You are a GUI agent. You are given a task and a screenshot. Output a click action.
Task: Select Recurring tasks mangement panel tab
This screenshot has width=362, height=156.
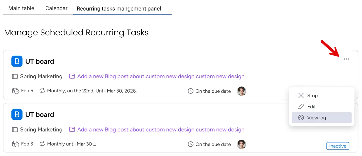click(119, 9)
